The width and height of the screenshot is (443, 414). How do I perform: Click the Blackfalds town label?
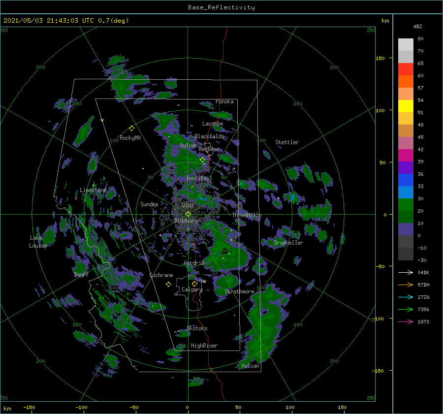click(209, 136)
